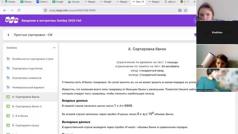The height and width of the screenshot is (134, 238).
Task: Click the text 1 секунда time limit
Action: [x=171, y=62]
